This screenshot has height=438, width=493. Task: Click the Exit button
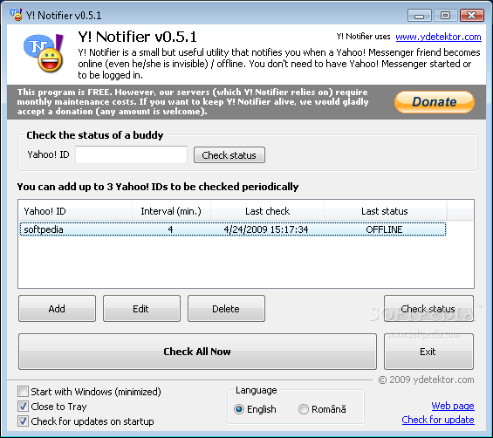coord(428,352)
